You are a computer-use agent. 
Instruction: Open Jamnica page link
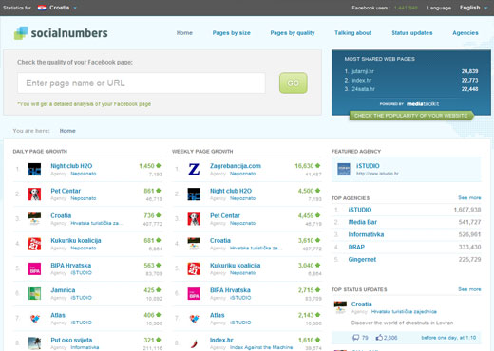tap(63, 290)
